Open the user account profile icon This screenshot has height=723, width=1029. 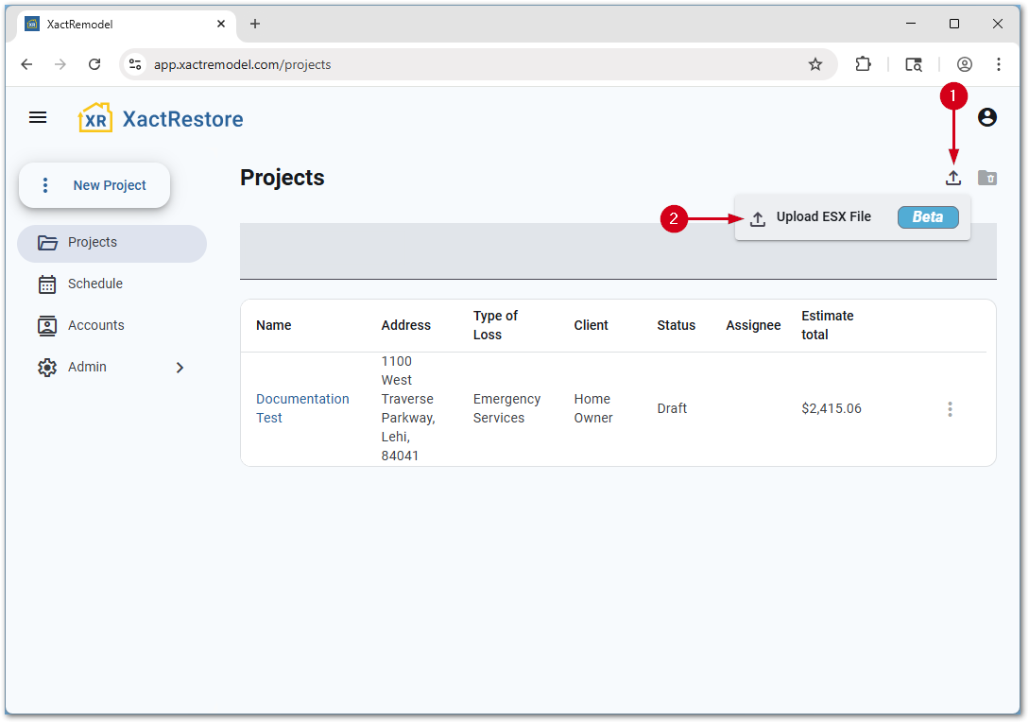click(986, 117)
